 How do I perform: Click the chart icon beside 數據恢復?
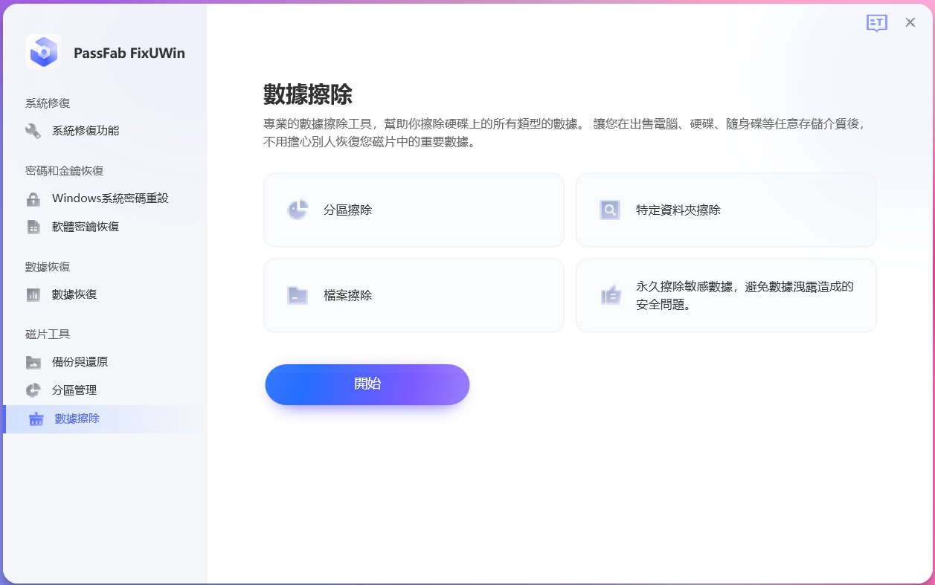[33, 295]
